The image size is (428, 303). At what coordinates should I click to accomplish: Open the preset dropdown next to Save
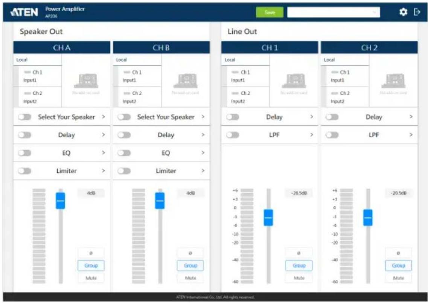pyautogui.click(x=333, y=12)
